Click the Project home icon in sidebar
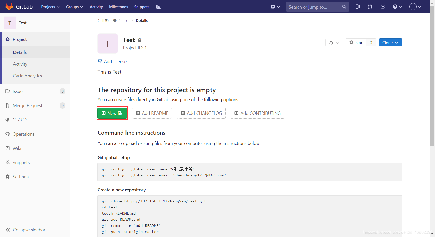The width and height of the screenshot is (435, 237). click(8, 39)
